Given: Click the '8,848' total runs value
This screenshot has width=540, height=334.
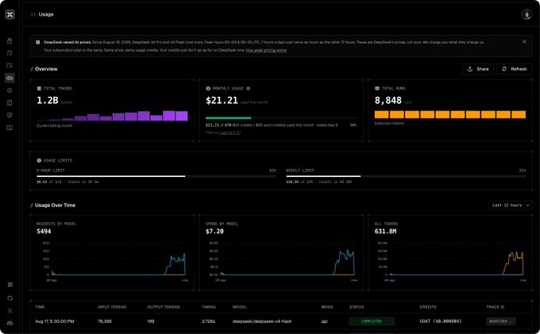Looking at the screenshot, I should (x=388, y=100).
